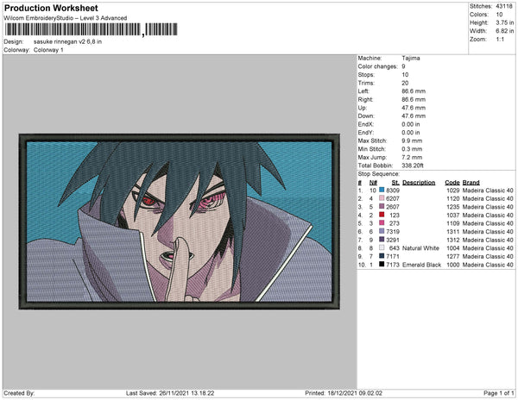
Task: Click the Machine value Tajima
Action: (x=411, y=58)
